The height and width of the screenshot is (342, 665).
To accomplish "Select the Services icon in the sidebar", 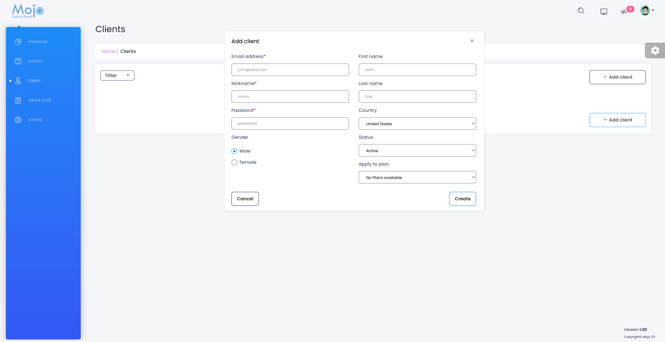I will point(18,61).
